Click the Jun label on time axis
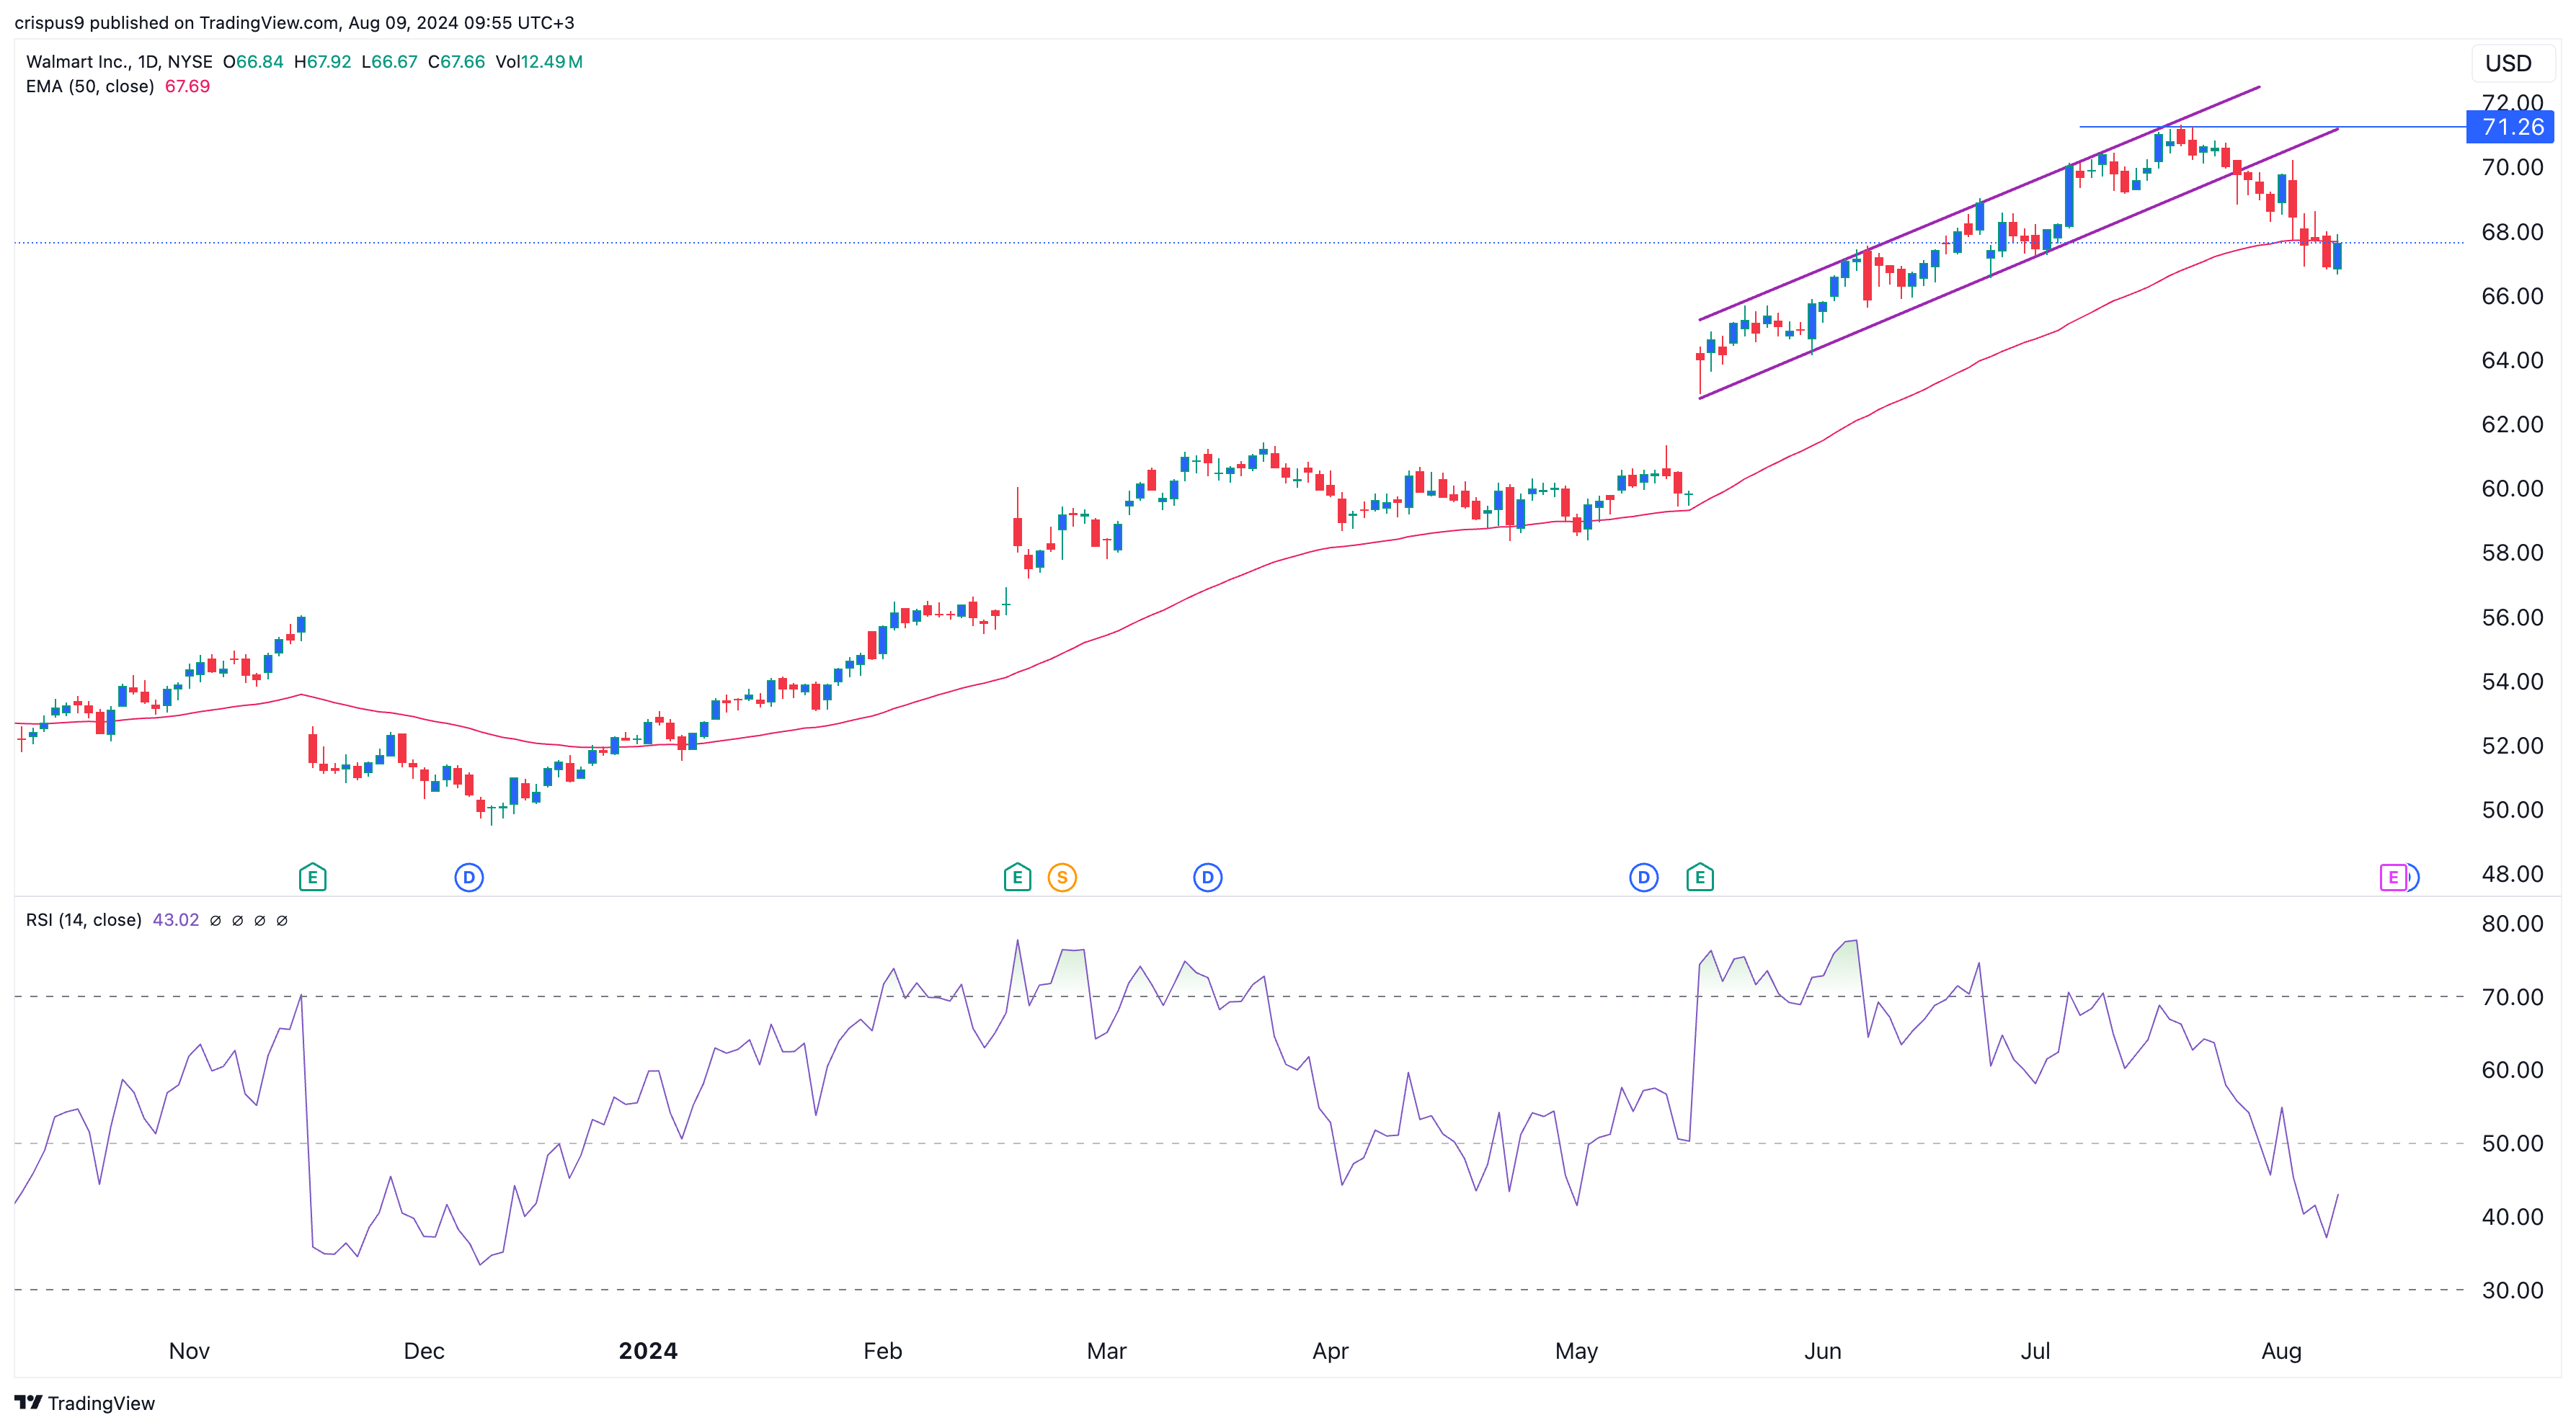Screen dimensions: 2576x1428 [1823, 1351]
